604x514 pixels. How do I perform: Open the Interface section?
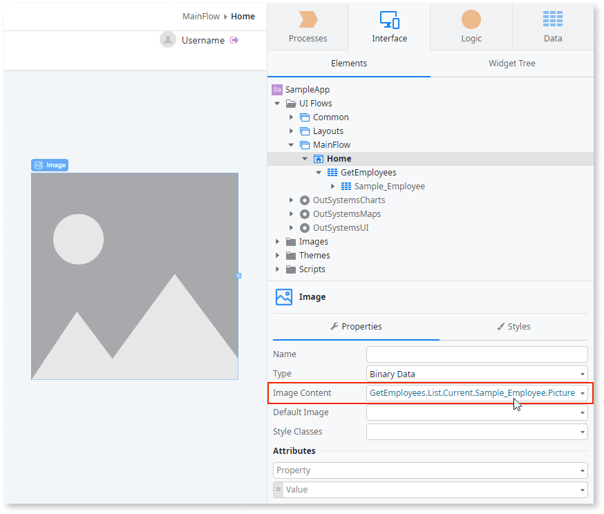pos(389,28)
